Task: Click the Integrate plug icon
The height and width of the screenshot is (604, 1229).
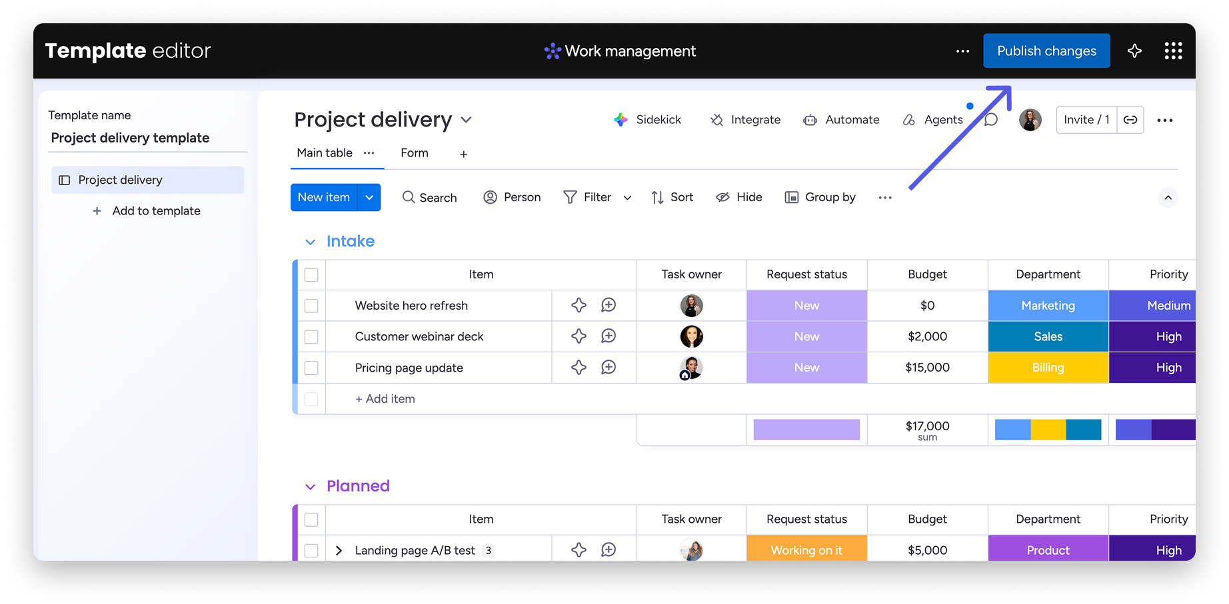Action: point(716,120)
